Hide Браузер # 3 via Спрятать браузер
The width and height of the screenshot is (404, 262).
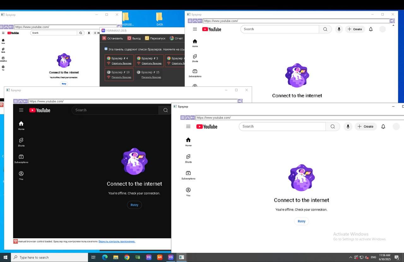(151, 63)
